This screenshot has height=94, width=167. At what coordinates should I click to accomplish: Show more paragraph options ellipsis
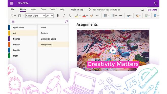[120, 15]
